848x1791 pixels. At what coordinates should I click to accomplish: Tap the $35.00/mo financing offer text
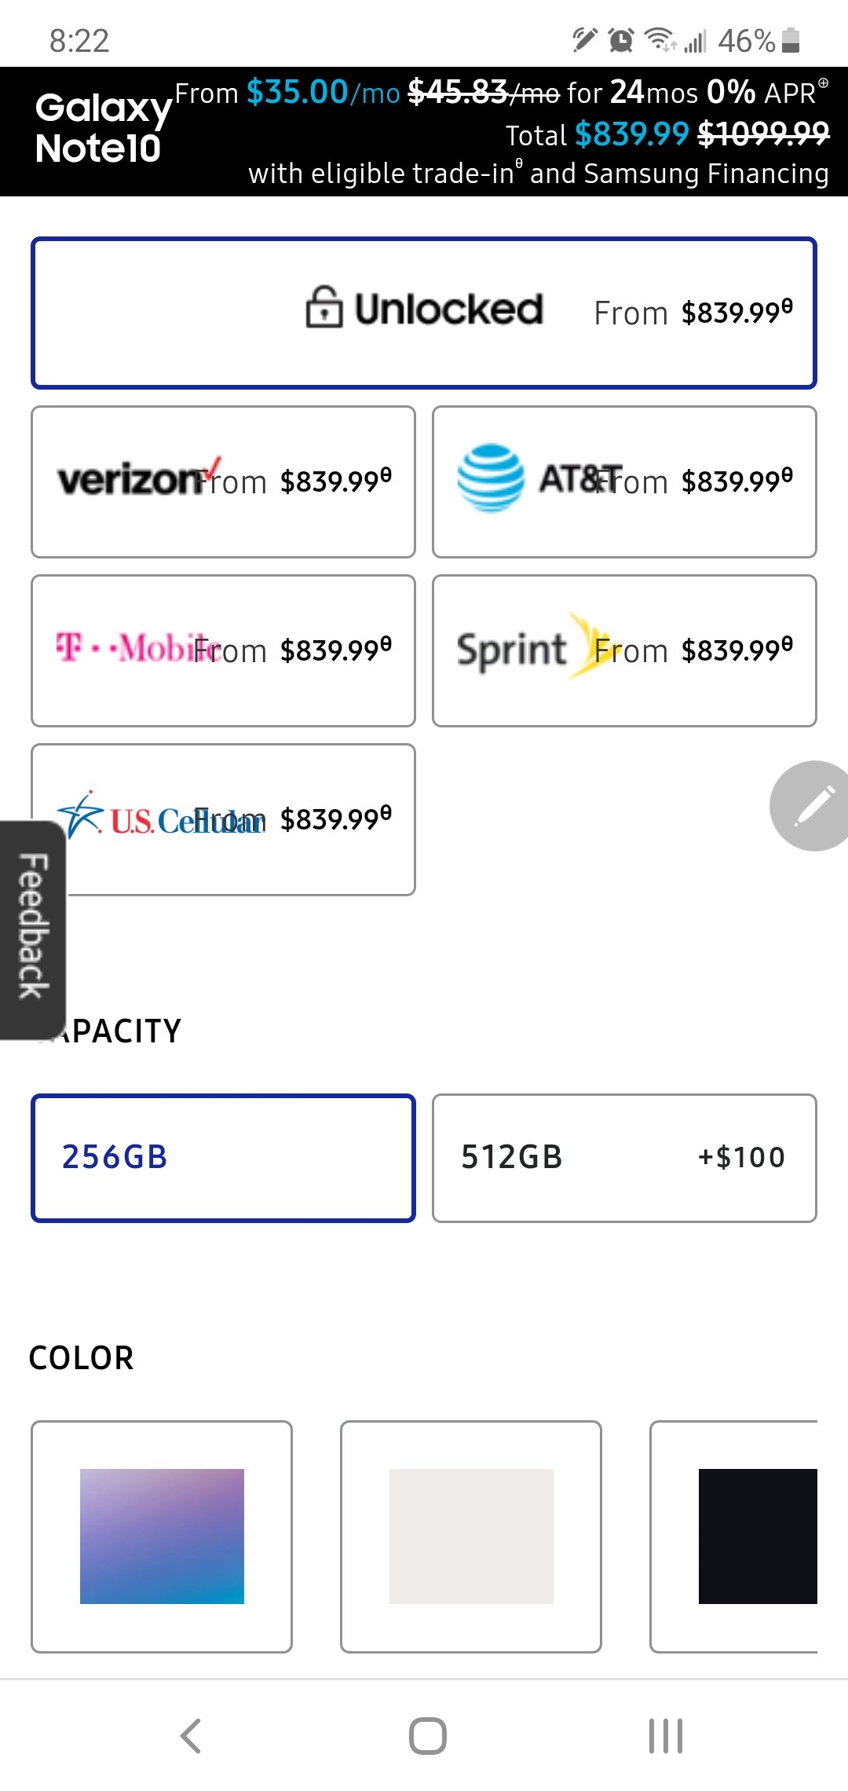pyautogui.click(x=323, y=93)
